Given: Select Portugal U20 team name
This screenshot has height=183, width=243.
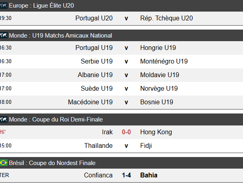Looking at the screenshot, I should 94,18.
